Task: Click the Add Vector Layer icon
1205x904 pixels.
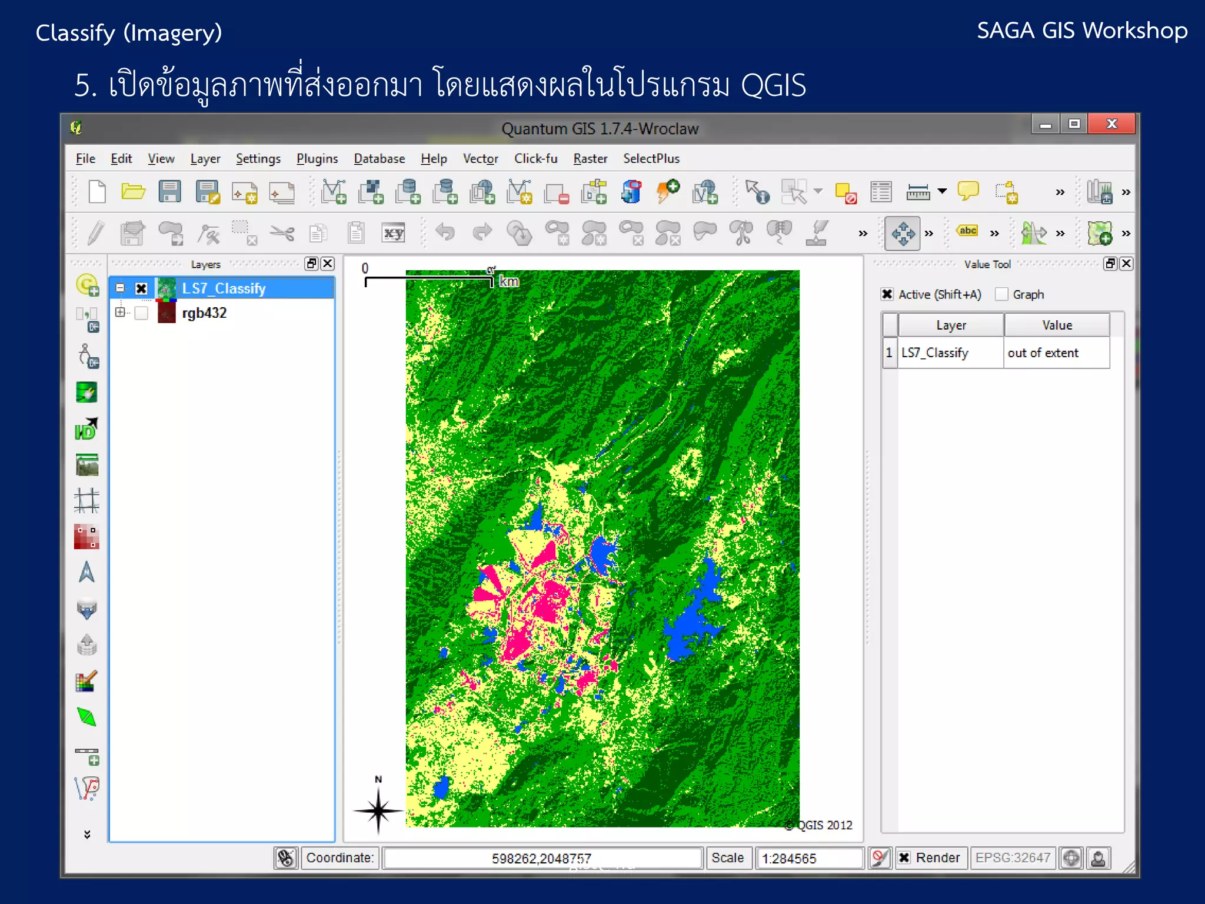Action: pyautogui.click(x=334, y=192)
